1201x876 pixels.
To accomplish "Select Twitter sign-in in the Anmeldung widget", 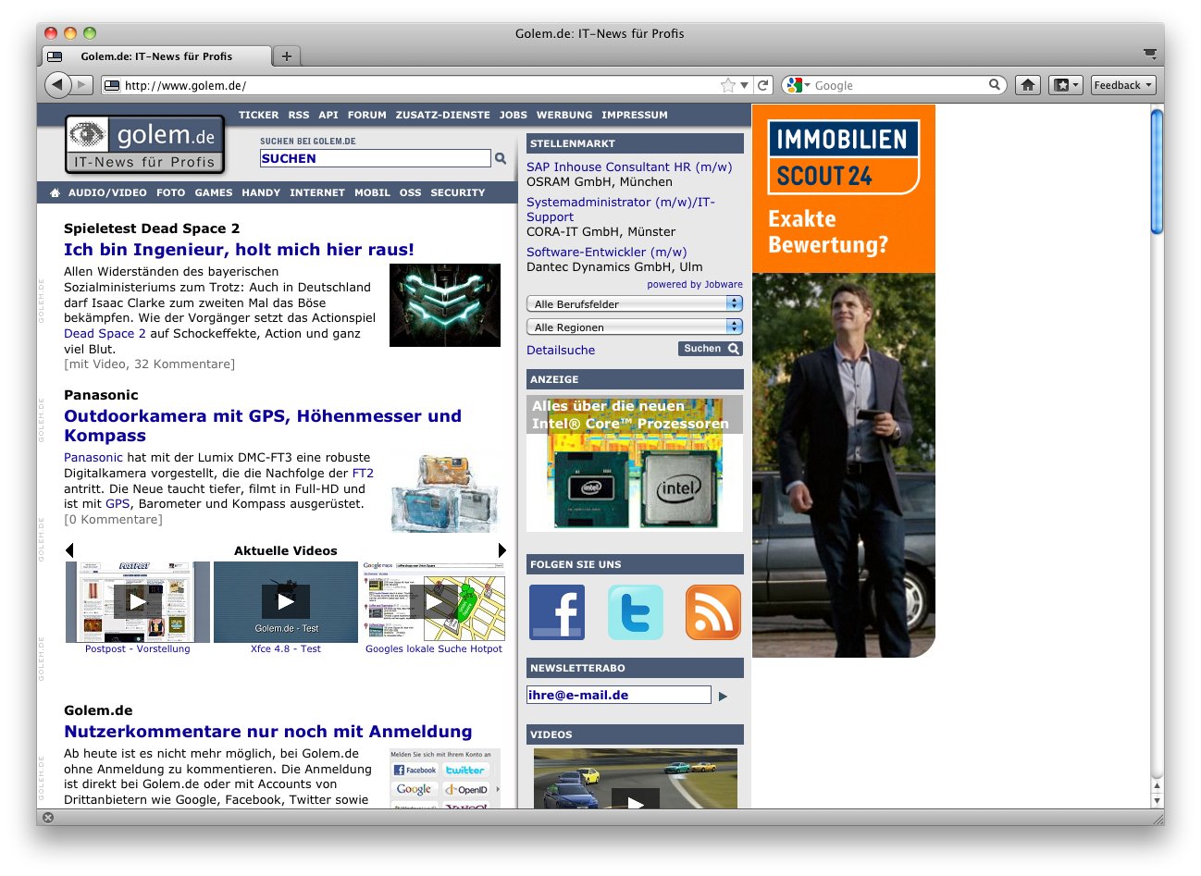I will coord(468,770).
